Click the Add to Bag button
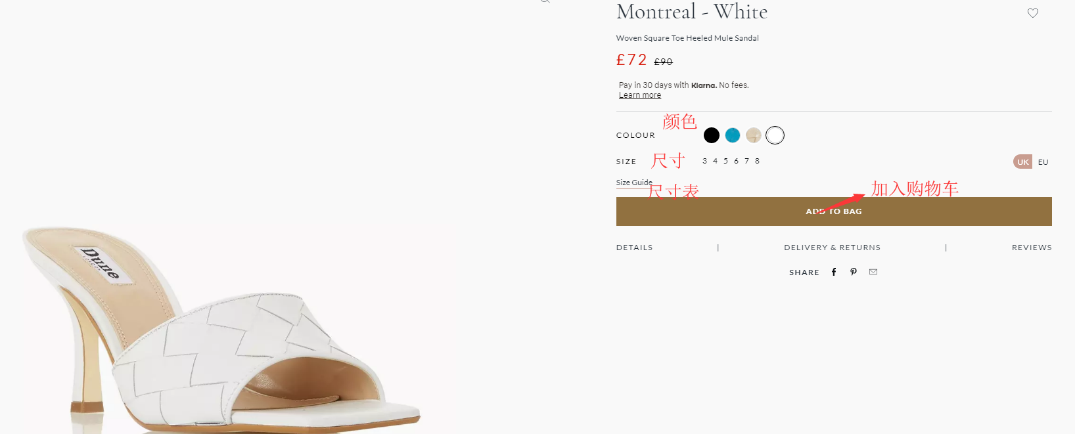The width and height of the screenshot is (1075, 434). pos(834,211)
